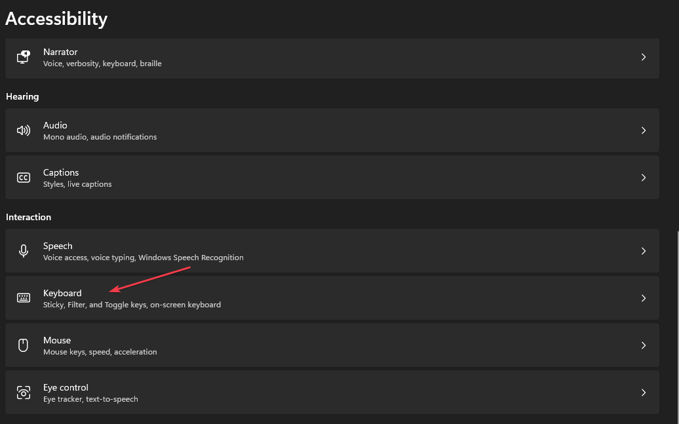Open the Keyboard title label
This screenshot has width=679, height=424.
62,293
